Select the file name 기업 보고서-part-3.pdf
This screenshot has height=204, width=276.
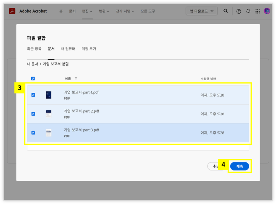coord(81,130)
